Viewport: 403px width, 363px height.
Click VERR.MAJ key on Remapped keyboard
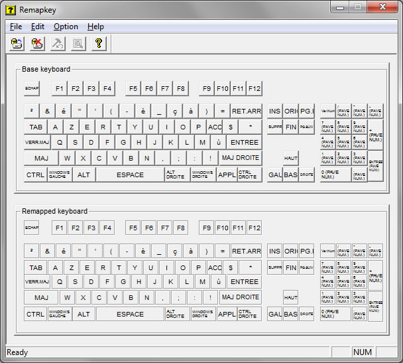point(37,281)
